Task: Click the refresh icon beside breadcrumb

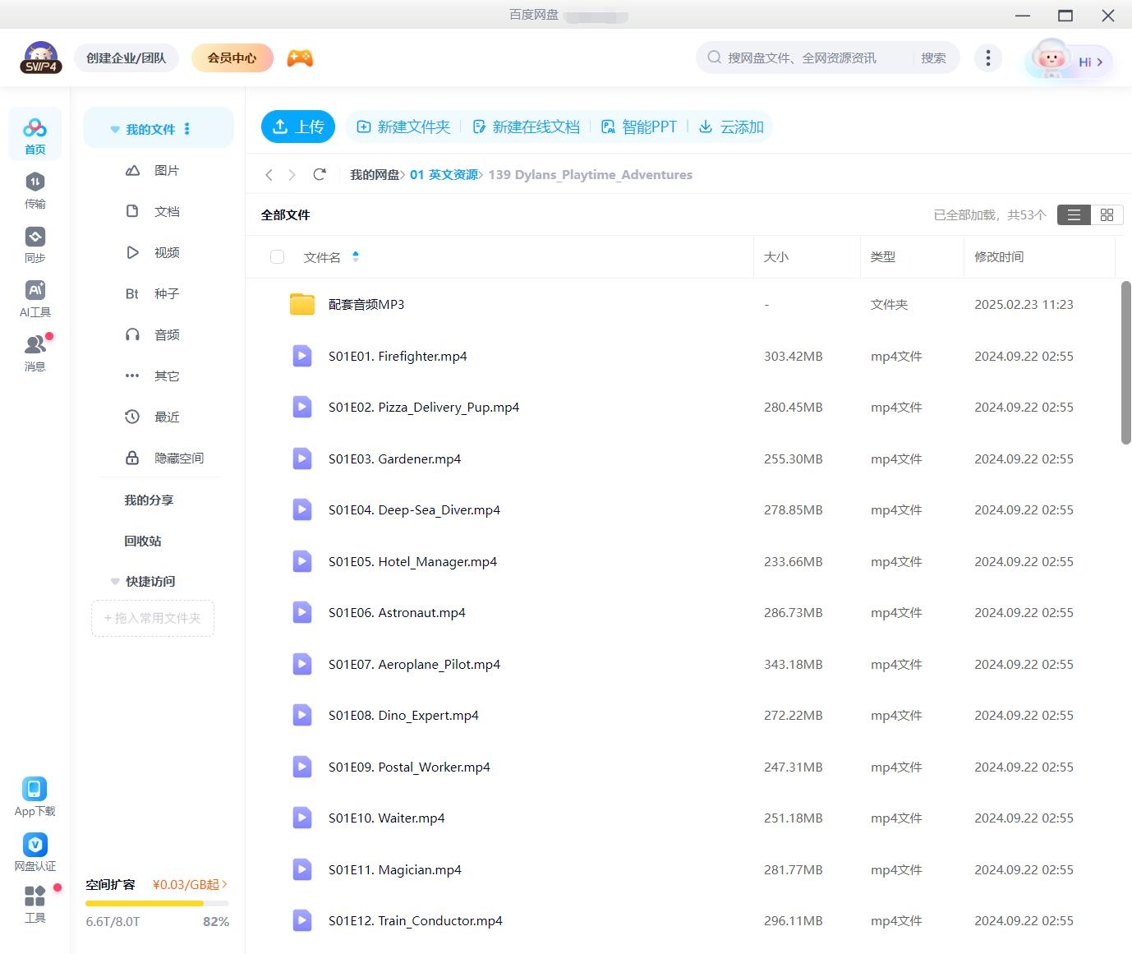Action: pos(320,174)
